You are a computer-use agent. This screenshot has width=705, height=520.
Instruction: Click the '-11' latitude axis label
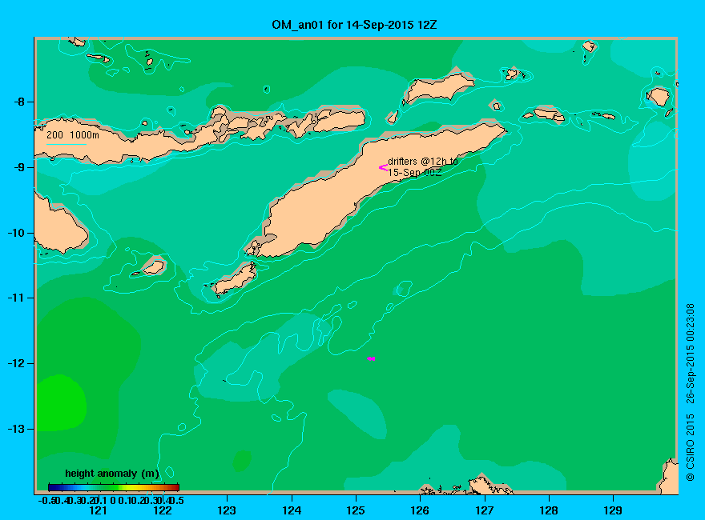click(16, 298)
